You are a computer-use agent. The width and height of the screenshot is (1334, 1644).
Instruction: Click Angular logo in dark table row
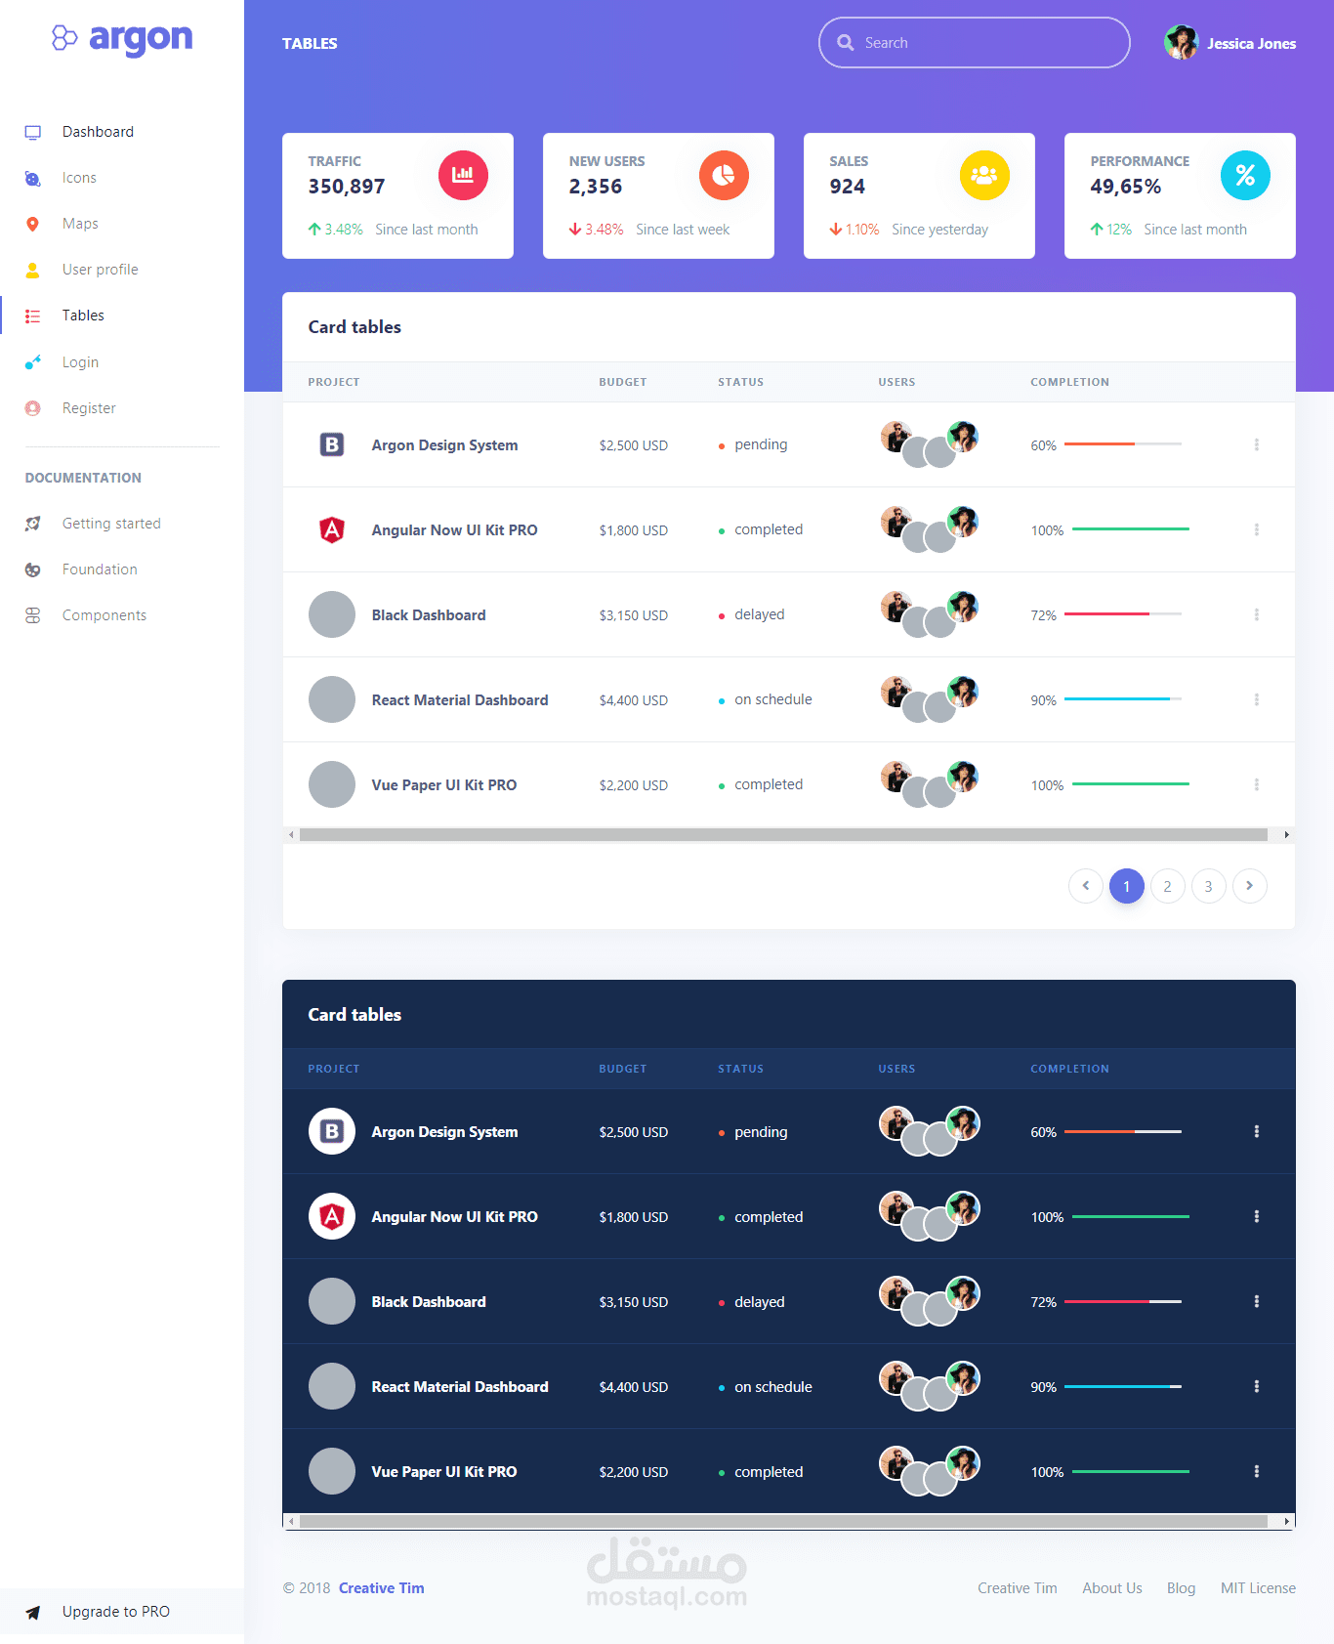tap(332, 1216)
